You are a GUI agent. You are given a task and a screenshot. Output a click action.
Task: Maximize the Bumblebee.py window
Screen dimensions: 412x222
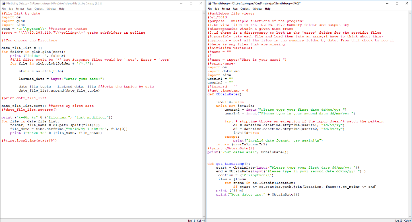point(397,3)
